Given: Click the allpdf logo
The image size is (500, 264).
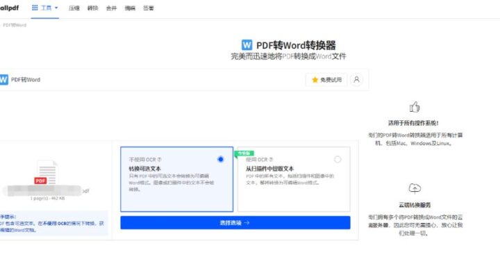Looking at the screenshot, I should [x=9, y=8].
